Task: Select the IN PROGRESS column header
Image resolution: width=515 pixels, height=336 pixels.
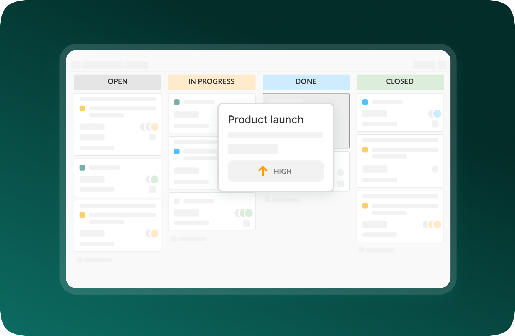Action: point(212,82)
